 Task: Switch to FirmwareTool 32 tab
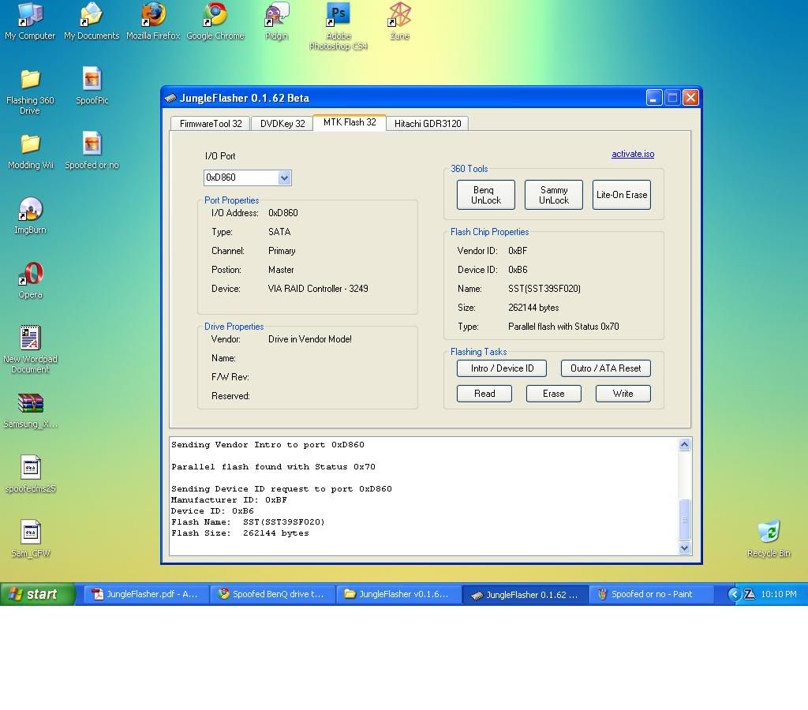pyautogui.click(x=211, y=124)
